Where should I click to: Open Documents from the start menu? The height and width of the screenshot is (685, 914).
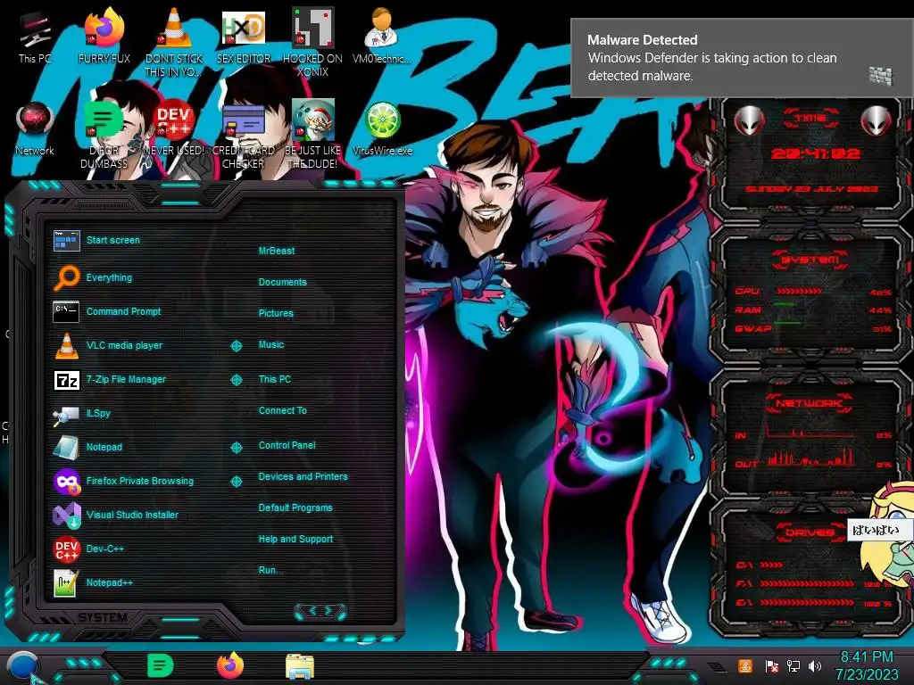tap(282, 282)
